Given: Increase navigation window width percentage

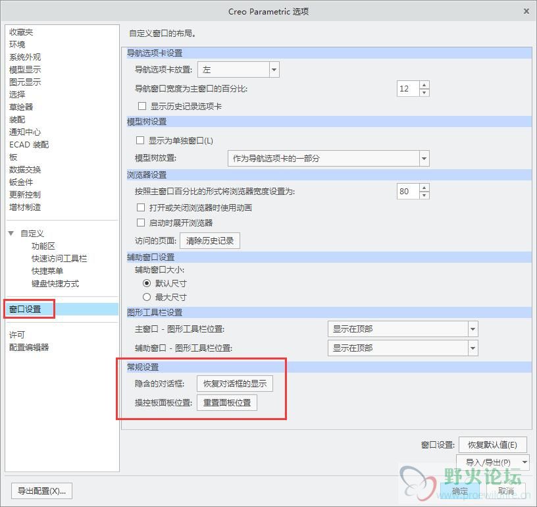Looking at the screenshot, I should pyautogui.click(x=424, y=85).
